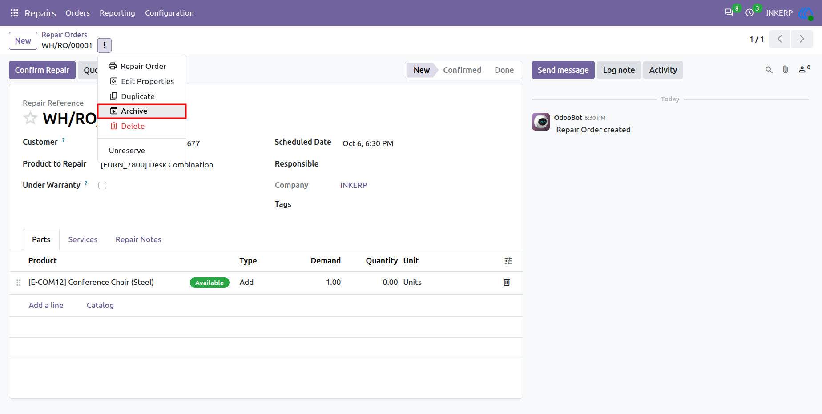Delete the Conference Chair line
The height and width of the screenshot is (414, 822).
pyautogui.click(x=507, y=282)
